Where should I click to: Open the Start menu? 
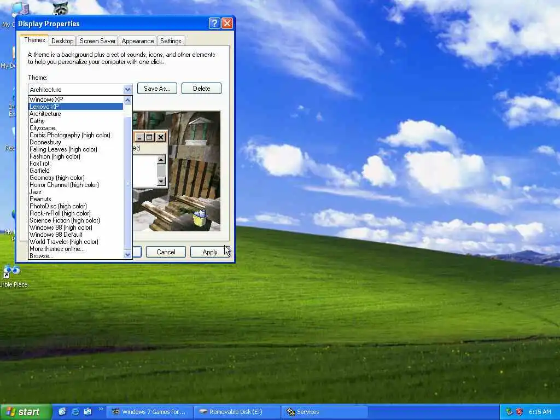pyautogui.click(x=25, y=412)
